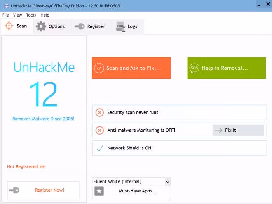Click the gear icon on Options tab
Viewport: 272px width, 204px height.
[41, 26]
